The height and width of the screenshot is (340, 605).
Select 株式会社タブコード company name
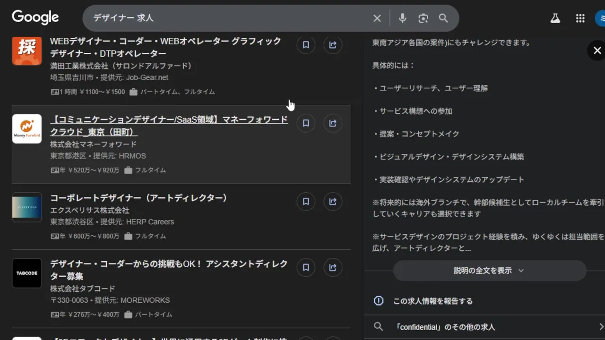(83, 289)
